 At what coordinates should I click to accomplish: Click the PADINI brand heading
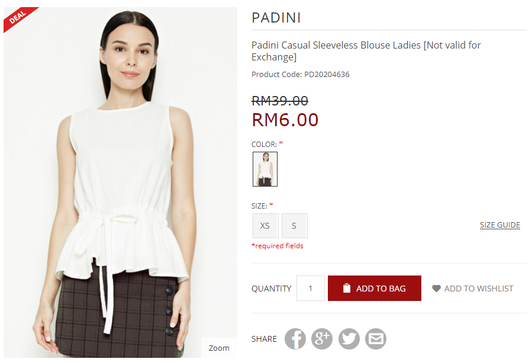click(x=276, y=18)
